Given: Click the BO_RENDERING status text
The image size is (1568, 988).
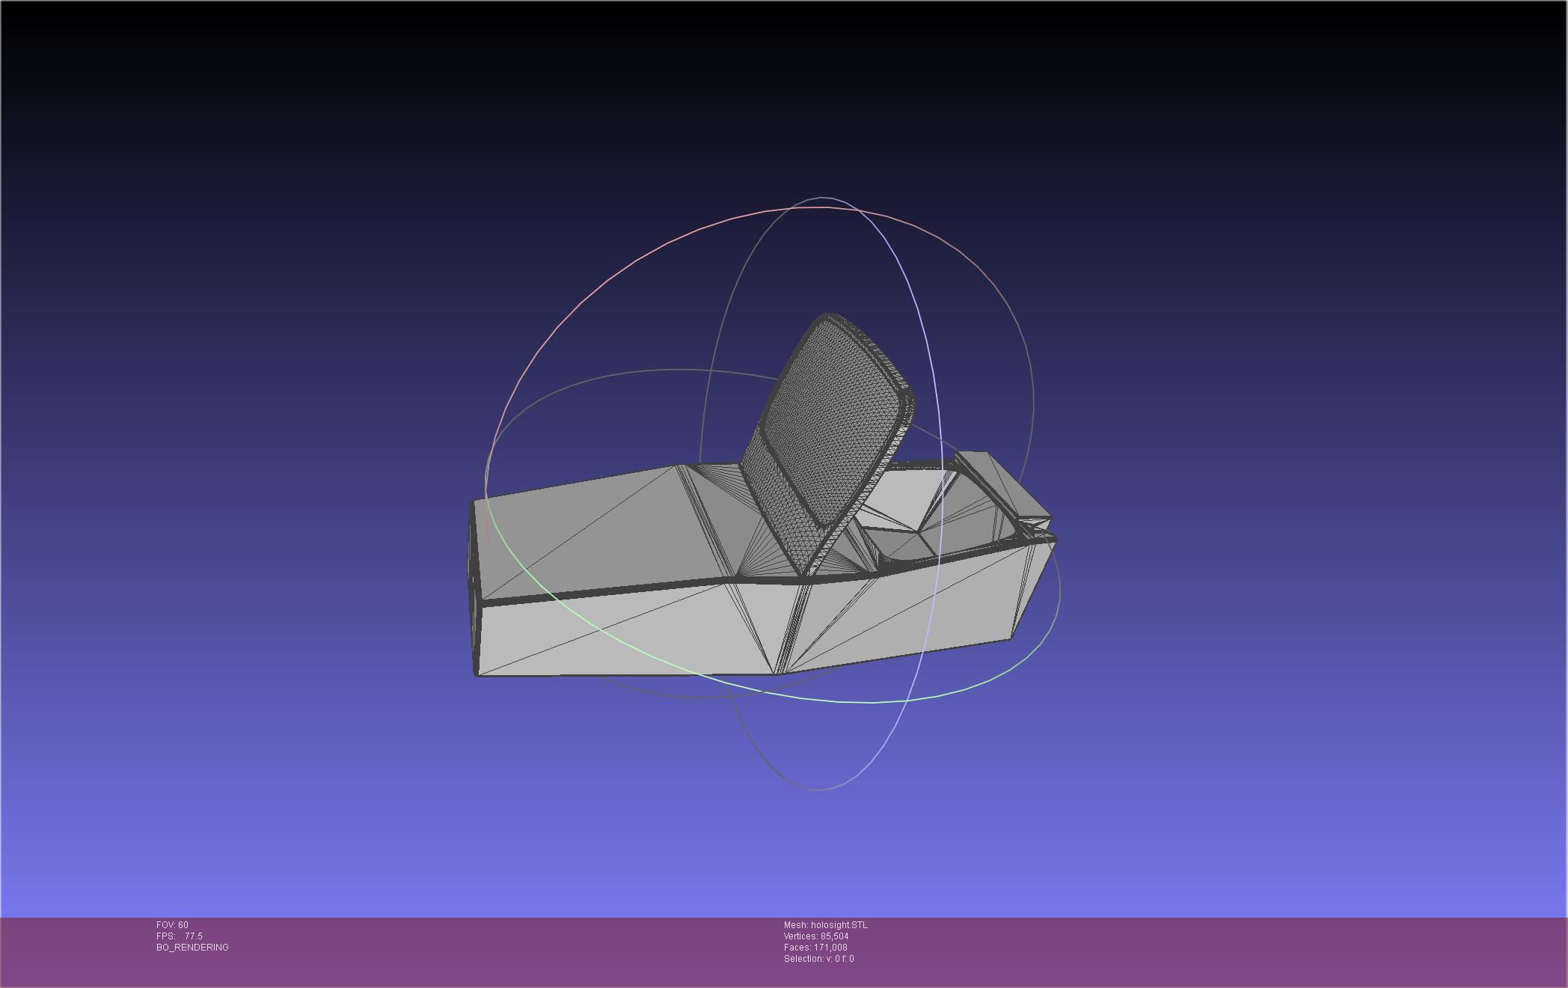Looking at the screenshot, I should [192, 948].
